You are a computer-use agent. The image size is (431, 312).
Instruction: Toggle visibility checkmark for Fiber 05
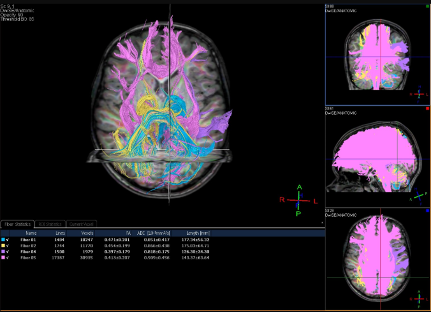(x=8, y=257)
